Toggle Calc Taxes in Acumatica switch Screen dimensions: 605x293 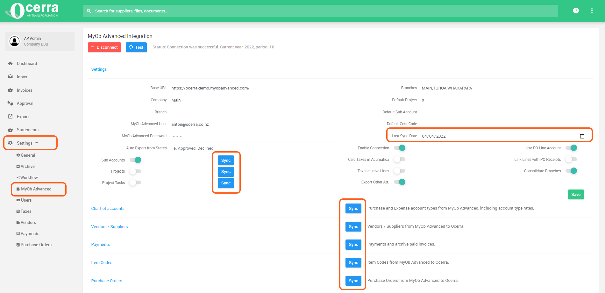pos(400,159)
